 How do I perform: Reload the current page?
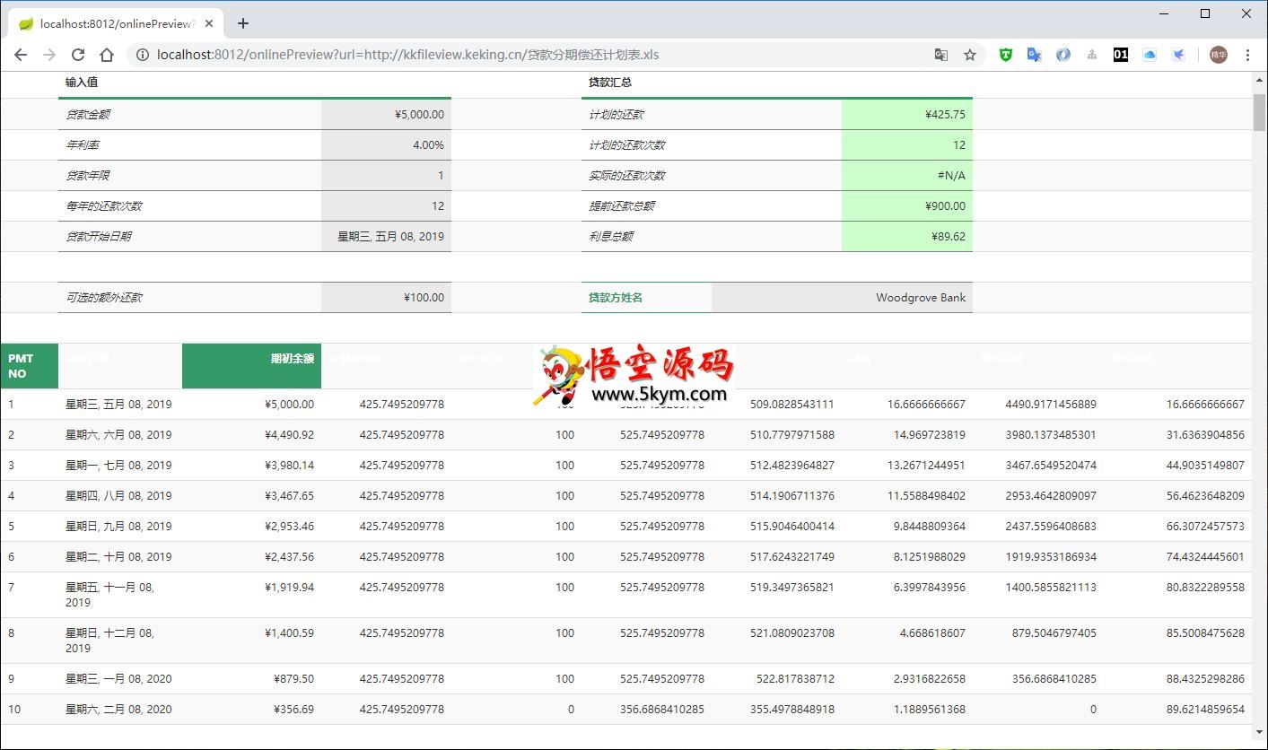(x=78, y=55)
